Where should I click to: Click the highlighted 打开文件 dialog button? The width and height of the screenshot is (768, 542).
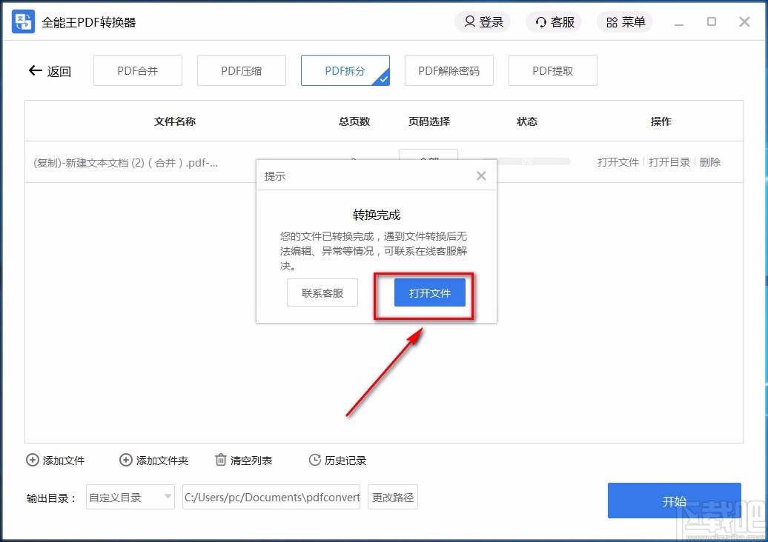click(430, 292)
